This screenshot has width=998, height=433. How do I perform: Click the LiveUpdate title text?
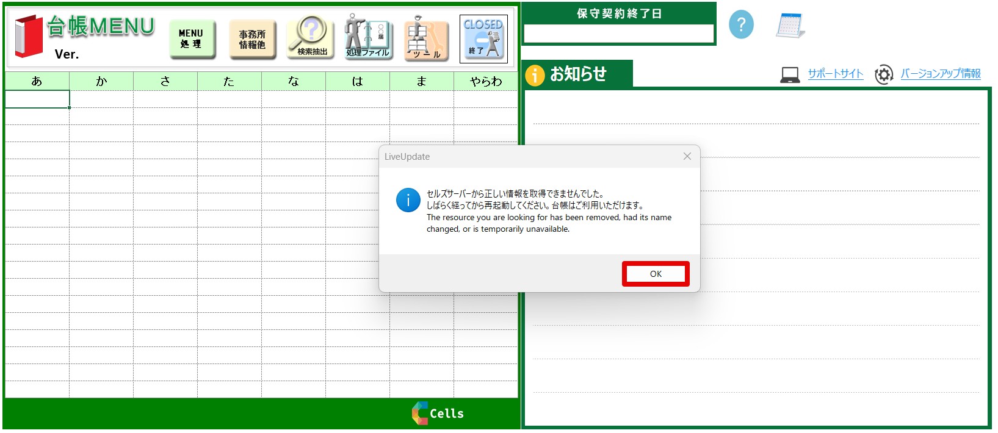tap(407, 157)
